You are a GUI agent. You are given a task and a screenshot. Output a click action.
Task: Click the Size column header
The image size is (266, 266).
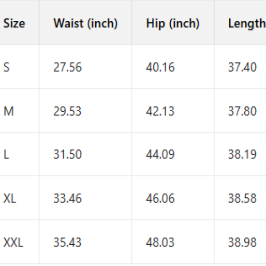tap(14, 23)
